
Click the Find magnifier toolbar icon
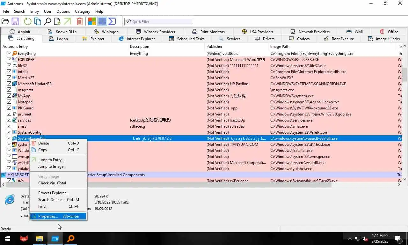47,21
